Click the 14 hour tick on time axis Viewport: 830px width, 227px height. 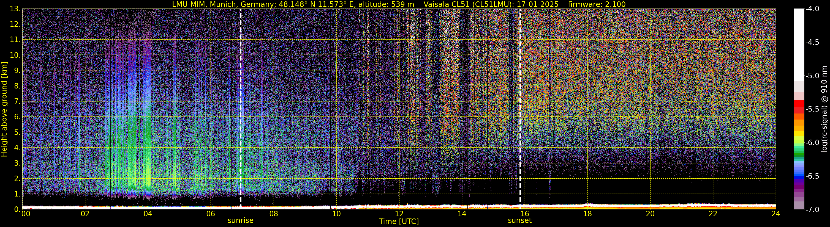point(462,214)
